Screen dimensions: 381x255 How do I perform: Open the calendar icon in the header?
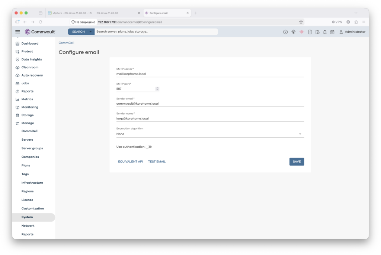click(x=332, y=32)
